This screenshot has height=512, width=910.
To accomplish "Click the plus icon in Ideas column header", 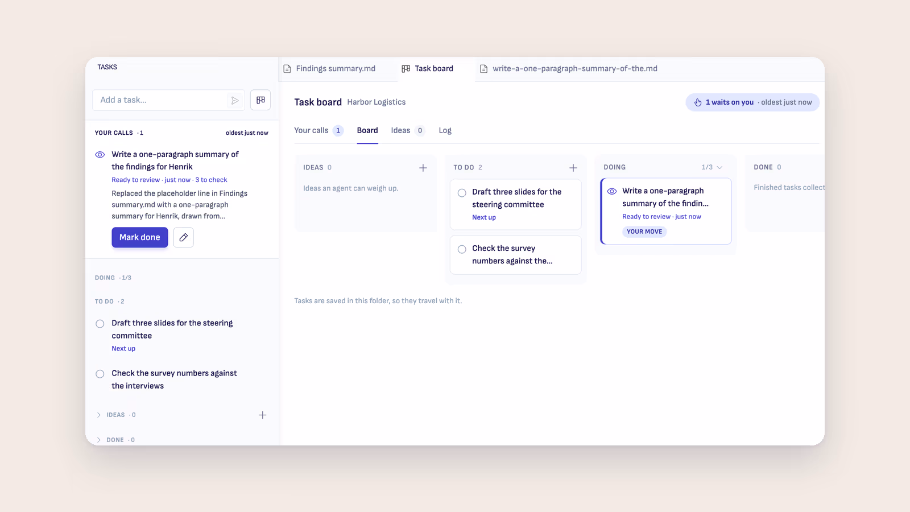I will click(423, 168).
